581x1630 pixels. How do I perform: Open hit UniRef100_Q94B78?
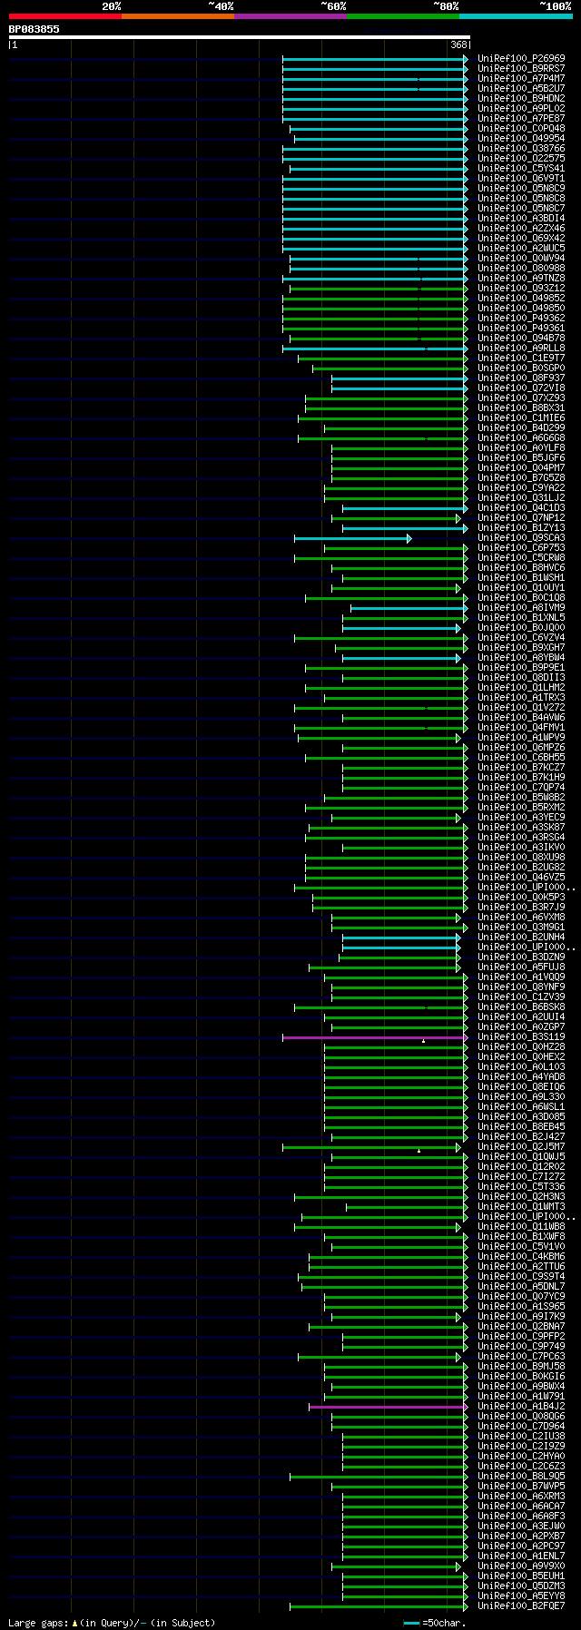tap(521, 339)
